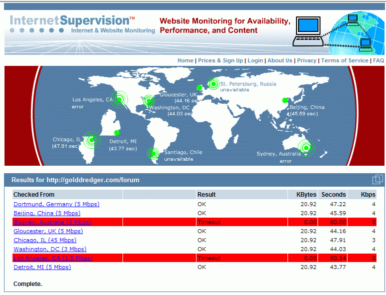
Task: Open Terms of Service page
Action: [x=344, y=60]
